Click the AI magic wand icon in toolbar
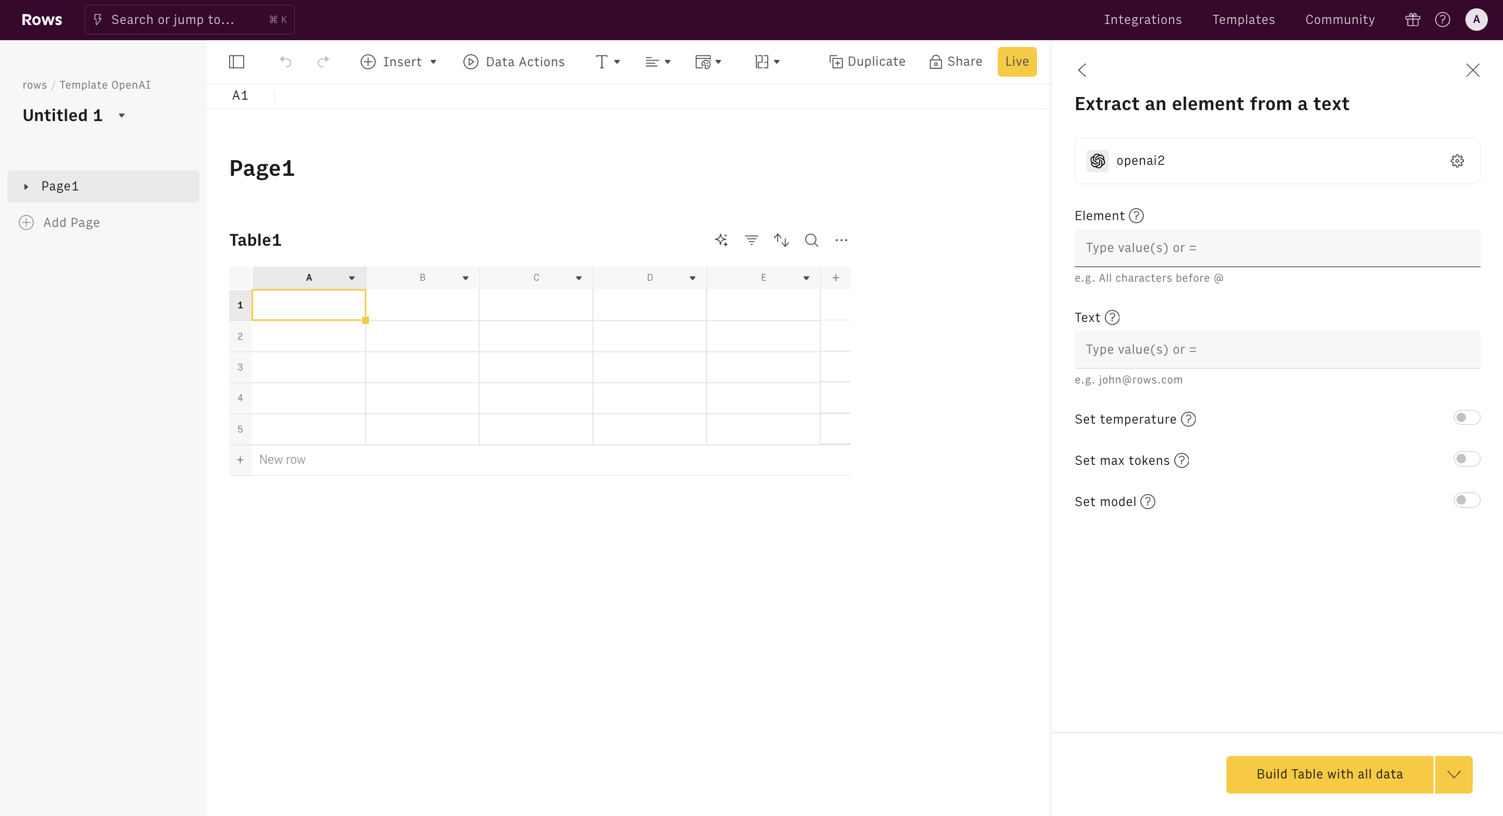This screenshot has height=816, width=1503. (721, 240)
